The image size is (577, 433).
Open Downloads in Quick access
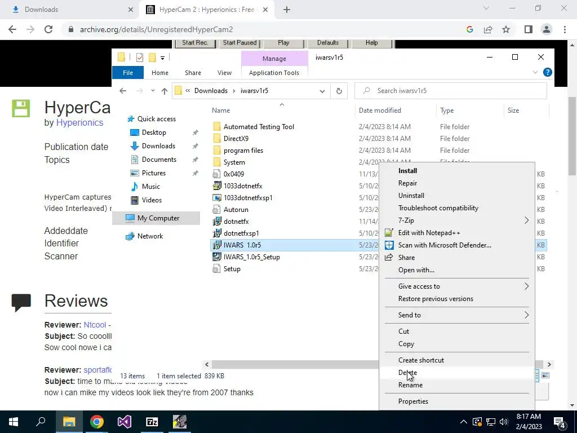click(x=158, y=146)
